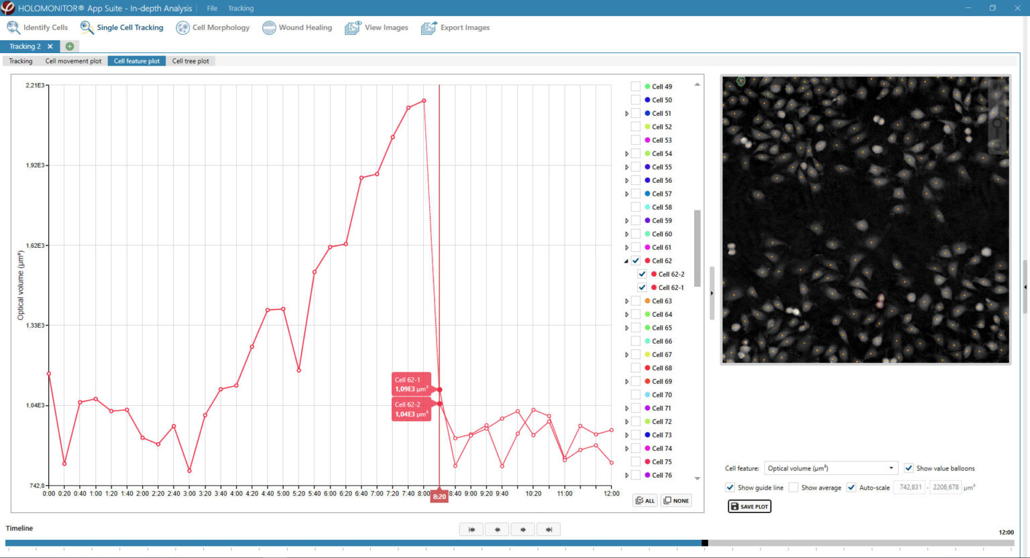Uncheck the Cell 62-2 track

(x=642, y=273)
